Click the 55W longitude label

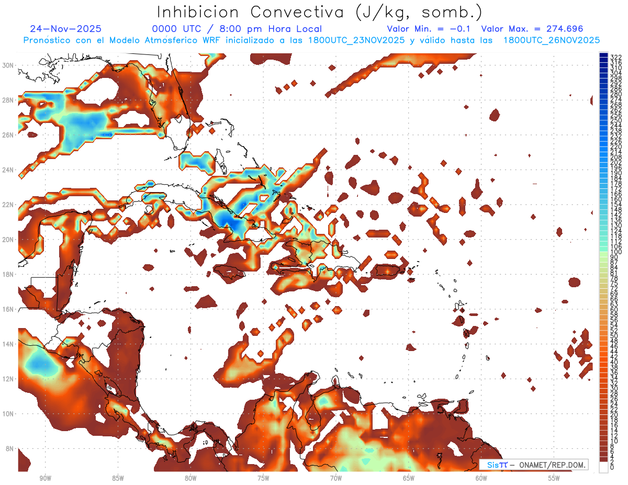pos(554,478)
